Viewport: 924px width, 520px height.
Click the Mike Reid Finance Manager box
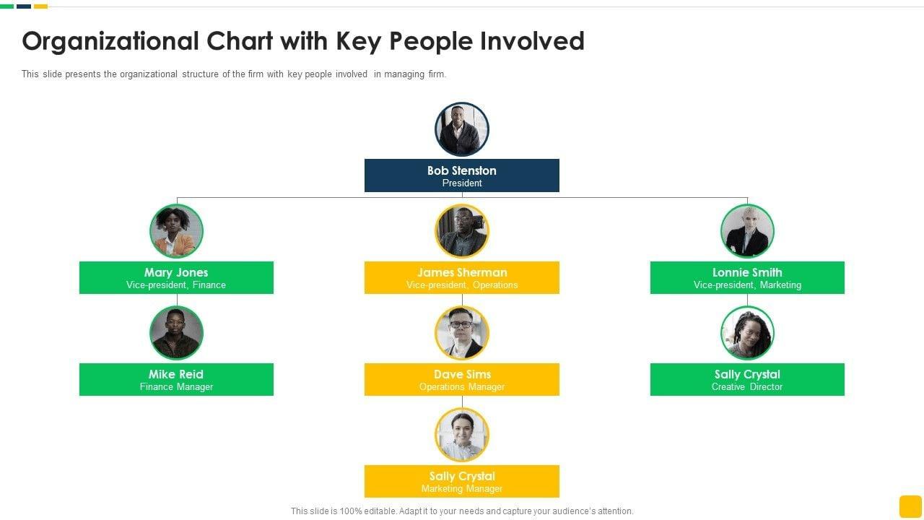click(177, 379)
